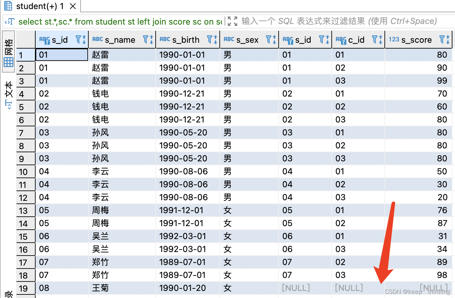Switch to text view (文本) side tab
This screenshot has width=455, height=298.
pyautogui.click(x=9, y=95)
